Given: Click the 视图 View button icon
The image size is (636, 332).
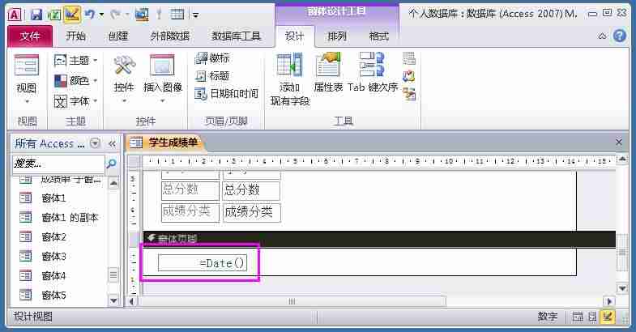Looking at the screenshot, I should point(27,66).
